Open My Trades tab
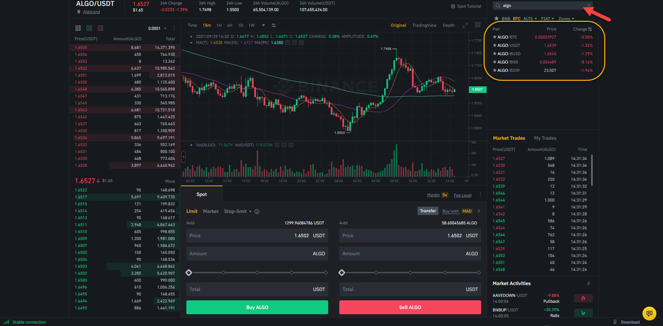 pyautogui.click(x=545, y=138)
